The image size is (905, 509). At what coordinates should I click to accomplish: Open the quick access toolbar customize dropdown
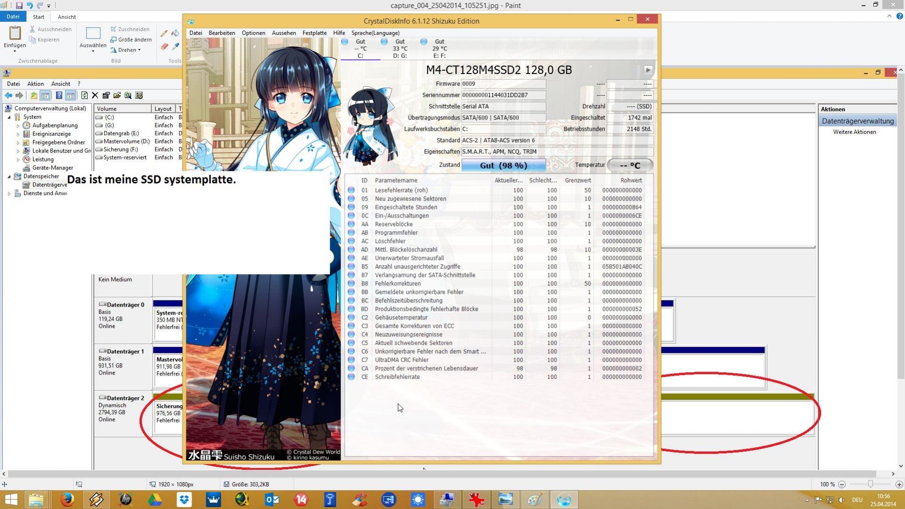49,6
